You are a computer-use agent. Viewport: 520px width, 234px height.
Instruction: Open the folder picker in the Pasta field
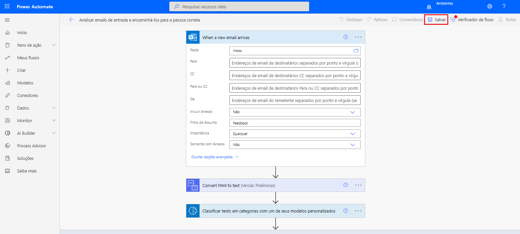tap(356, 51)
